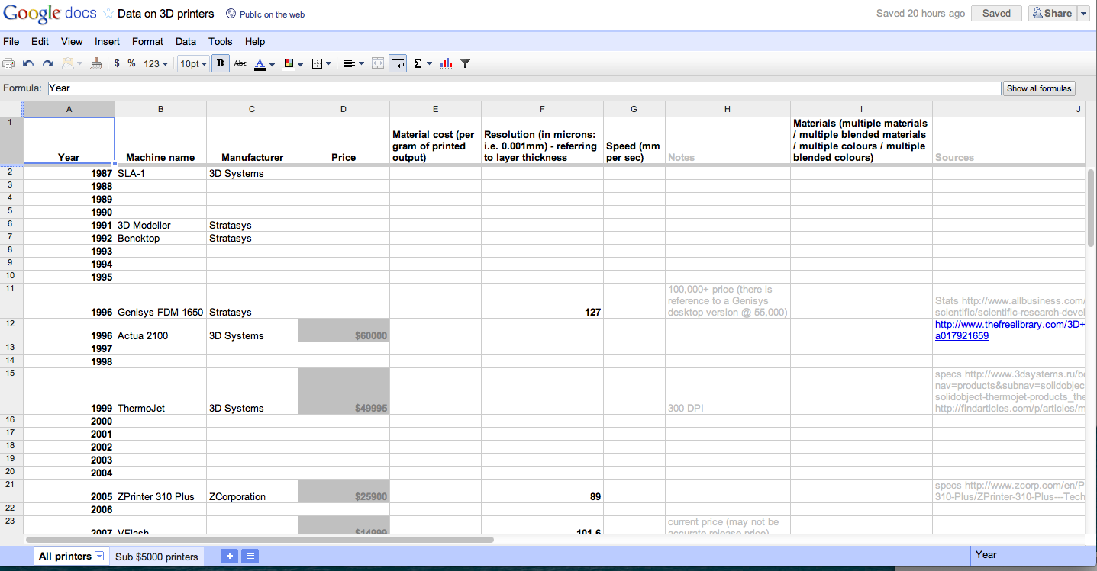Viewport: 1097px width, 571px height.
Task: Click the merge cells icon
Action: 378,64
